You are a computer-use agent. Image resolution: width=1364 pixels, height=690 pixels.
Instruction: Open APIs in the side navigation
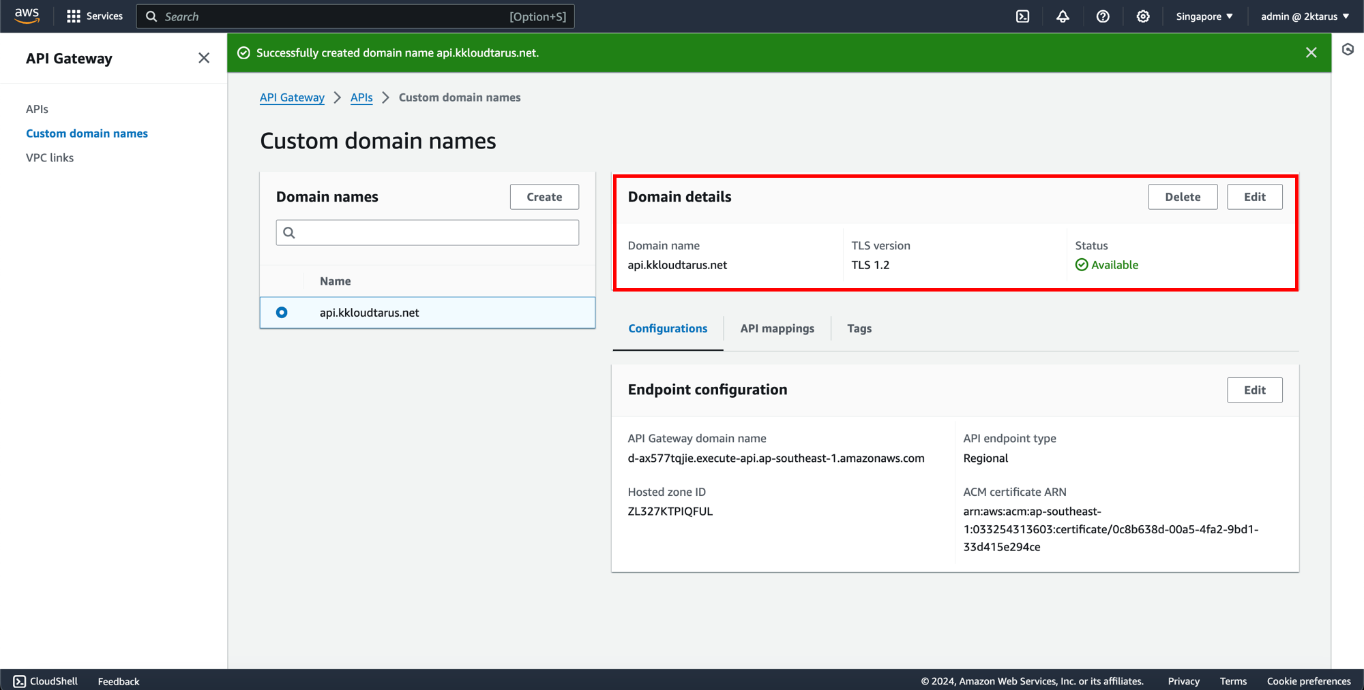pyautogui.click(x=37, y=109)
